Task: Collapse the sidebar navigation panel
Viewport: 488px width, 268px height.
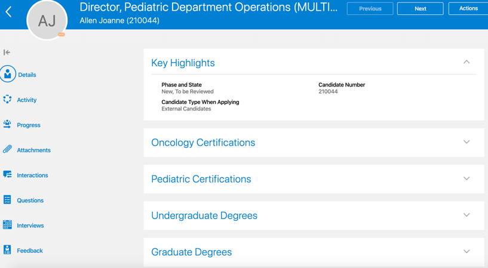Action: (x=7, y=53)
